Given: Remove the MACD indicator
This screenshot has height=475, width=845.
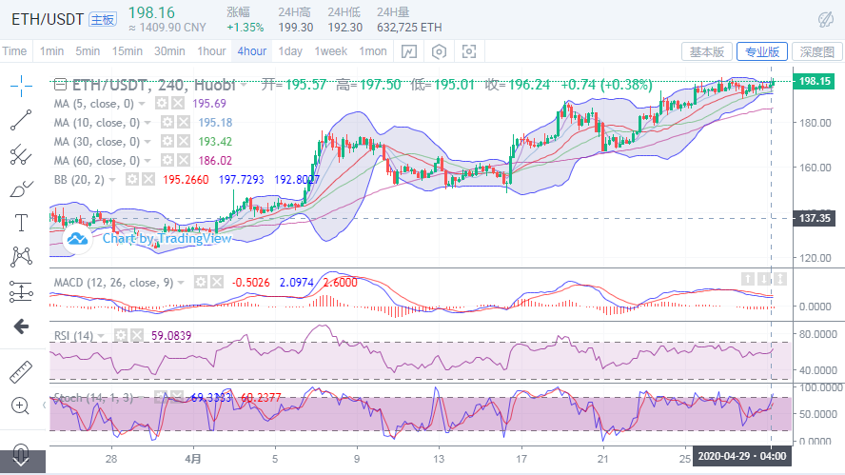Looking at the screenshot, I should pos(217,282).
